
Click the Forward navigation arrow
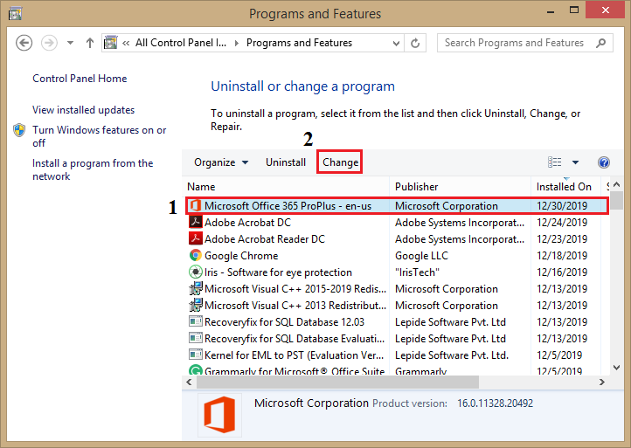click(49, 43)
